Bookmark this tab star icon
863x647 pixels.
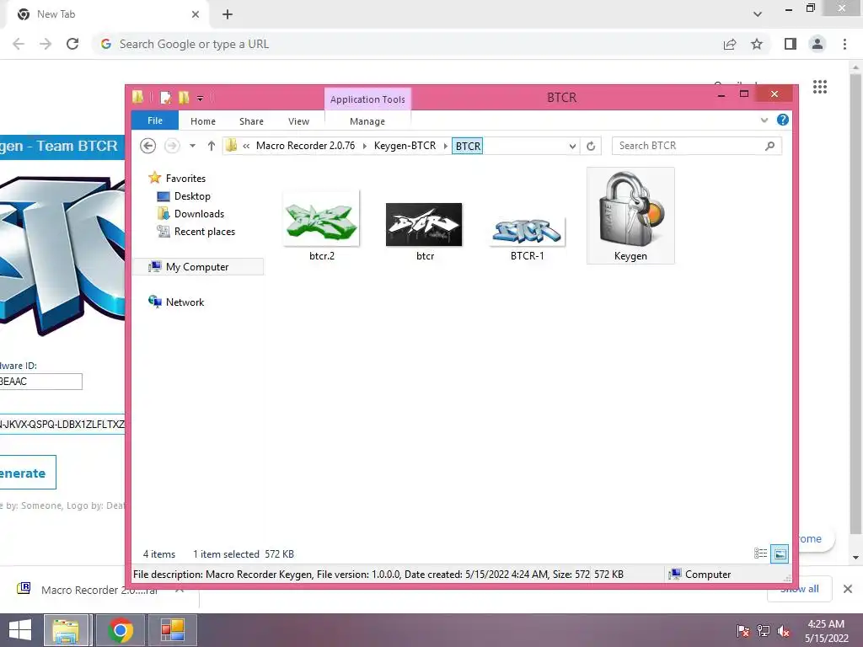(x=757, y=44)
